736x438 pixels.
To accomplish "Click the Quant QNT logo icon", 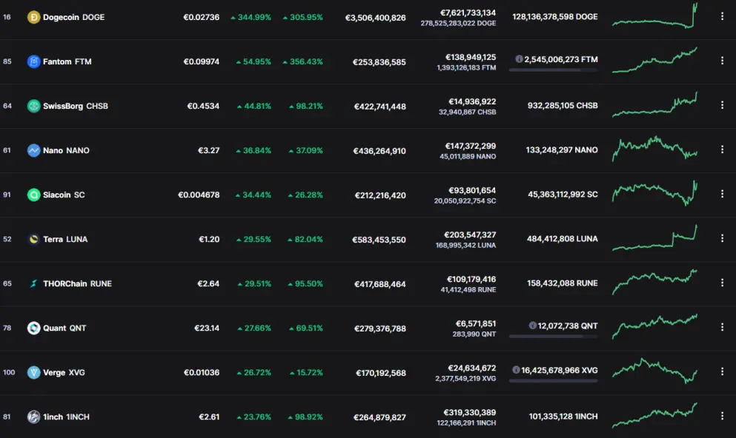I will click(34, 328).
